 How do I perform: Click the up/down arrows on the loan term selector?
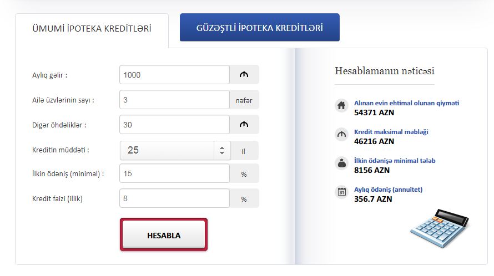coord(222,150)
